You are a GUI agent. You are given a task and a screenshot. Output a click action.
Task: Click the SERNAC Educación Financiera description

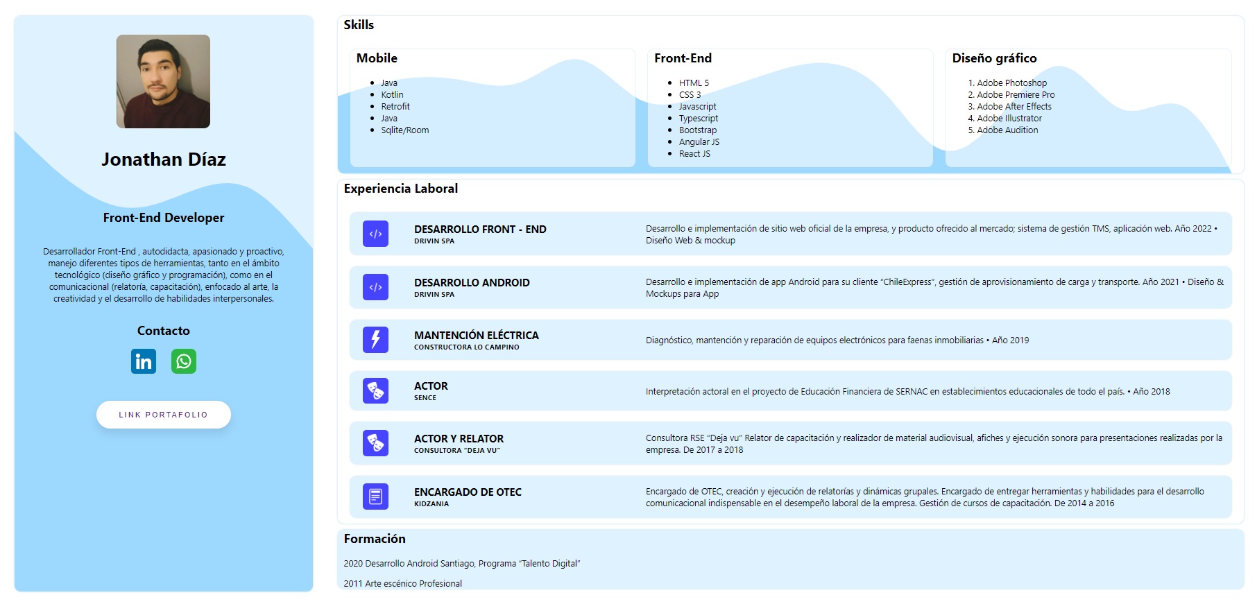(x=907, y=392)
